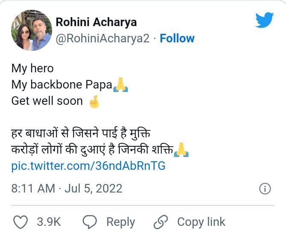Click the folded hands emoji after Papa

[x=120, y=85]
